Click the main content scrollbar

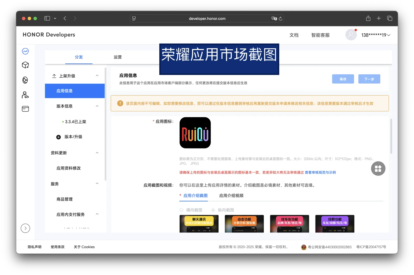[391, 136]
